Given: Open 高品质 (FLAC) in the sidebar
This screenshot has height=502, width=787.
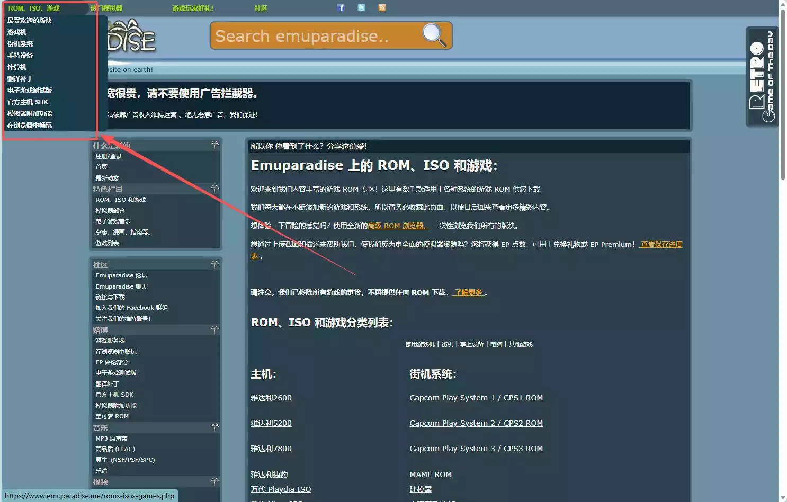Looking at the screenshot, I should tap(115, 449).
